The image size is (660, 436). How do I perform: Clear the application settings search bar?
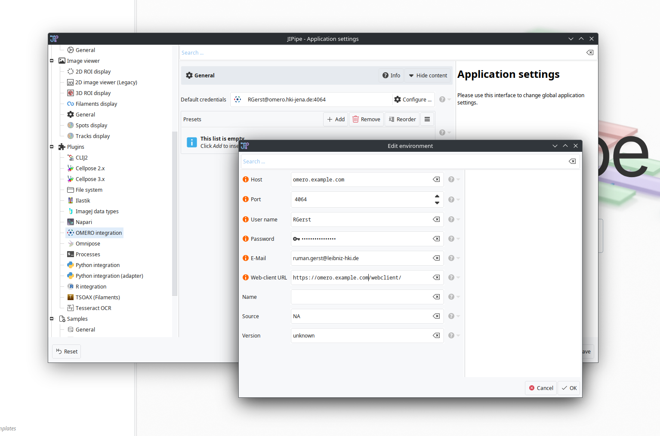click(590, 52)
